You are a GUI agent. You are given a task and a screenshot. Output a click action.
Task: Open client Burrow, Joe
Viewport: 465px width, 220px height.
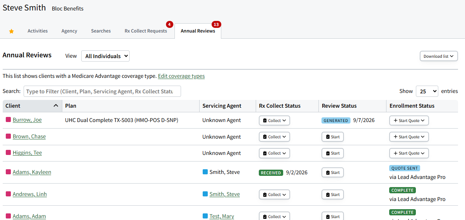[x=27, y=120]
